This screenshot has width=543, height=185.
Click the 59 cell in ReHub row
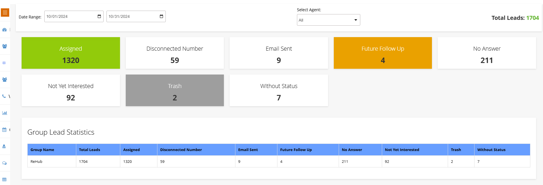196,161
